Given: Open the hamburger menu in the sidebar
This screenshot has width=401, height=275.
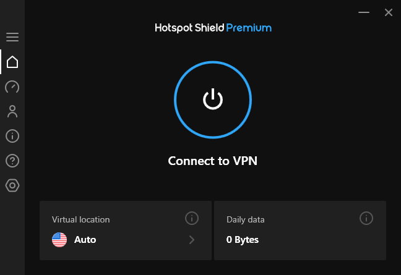Looking at the screenshot, I should point(12,37).
